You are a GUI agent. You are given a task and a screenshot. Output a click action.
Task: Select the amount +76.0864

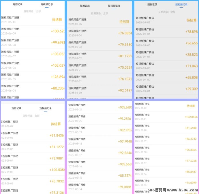coord(125,33)
